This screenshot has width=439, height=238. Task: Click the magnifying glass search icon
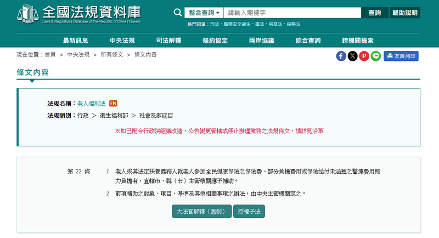(x=177, y=13)
